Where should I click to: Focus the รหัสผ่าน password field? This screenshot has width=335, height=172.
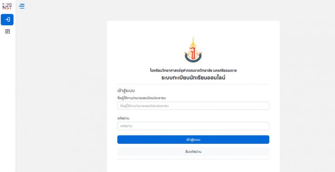coord(193,126)
